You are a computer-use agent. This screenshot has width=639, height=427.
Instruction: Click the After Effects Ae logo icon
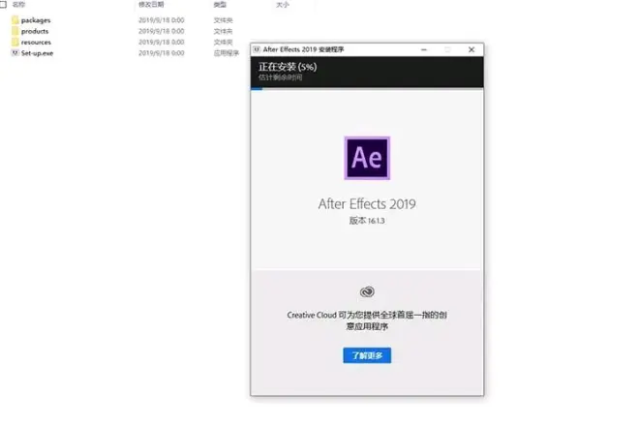367,158
